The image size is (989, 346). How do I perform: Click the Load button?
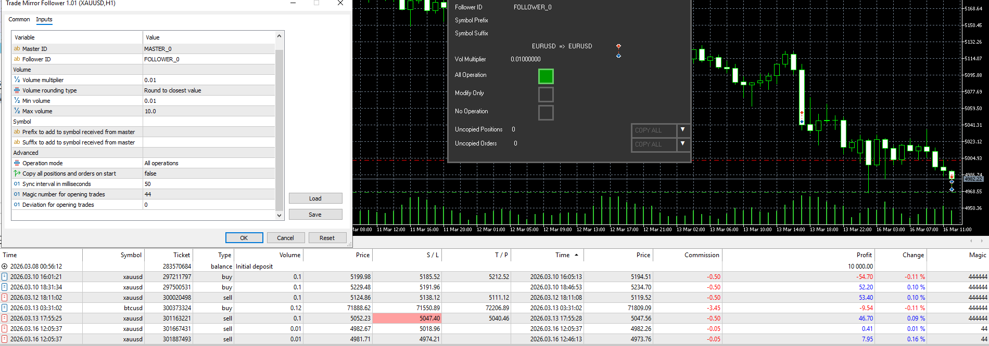(315, 198)
